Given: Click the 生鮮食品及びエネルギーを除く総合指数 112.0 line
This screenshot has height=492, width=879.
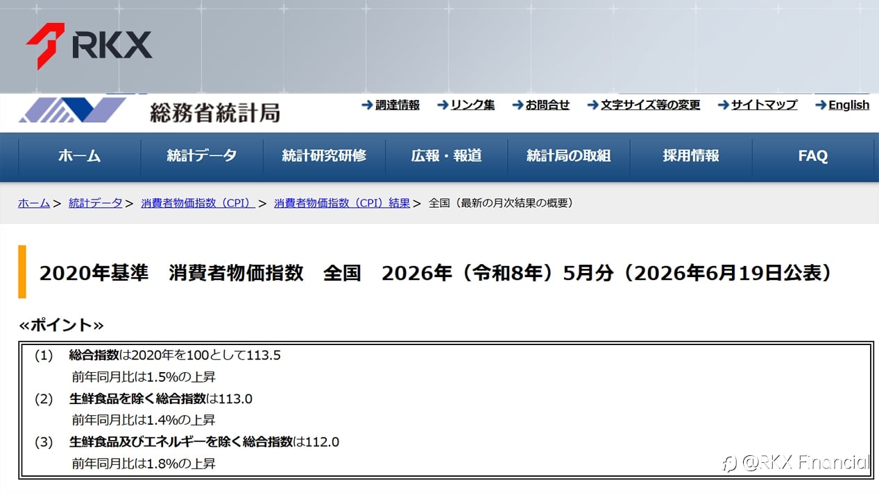Looking at the screenshot, I should [x=205, y=441].
